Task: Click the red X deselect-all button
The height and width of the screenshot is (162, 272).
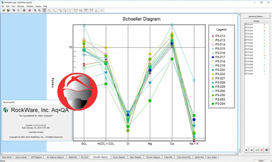Action: 262,150
